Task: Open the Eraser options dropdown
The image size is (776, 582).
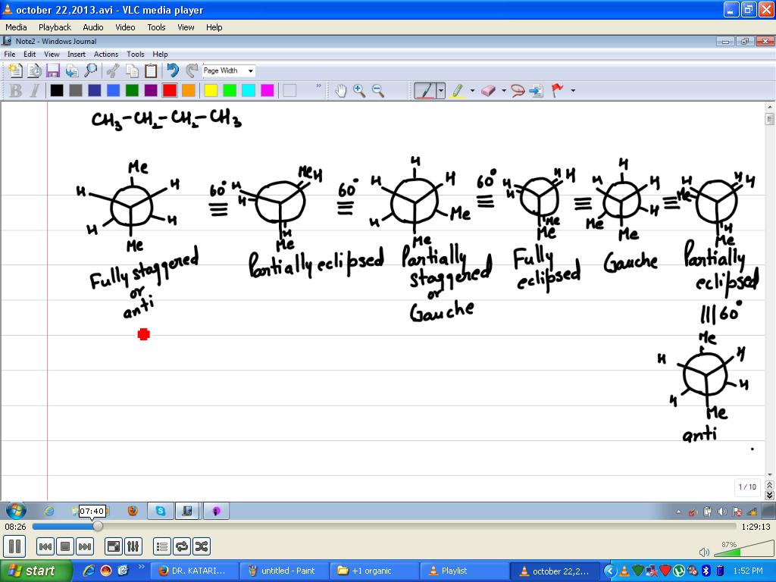Action: click(x=504, y=91)
